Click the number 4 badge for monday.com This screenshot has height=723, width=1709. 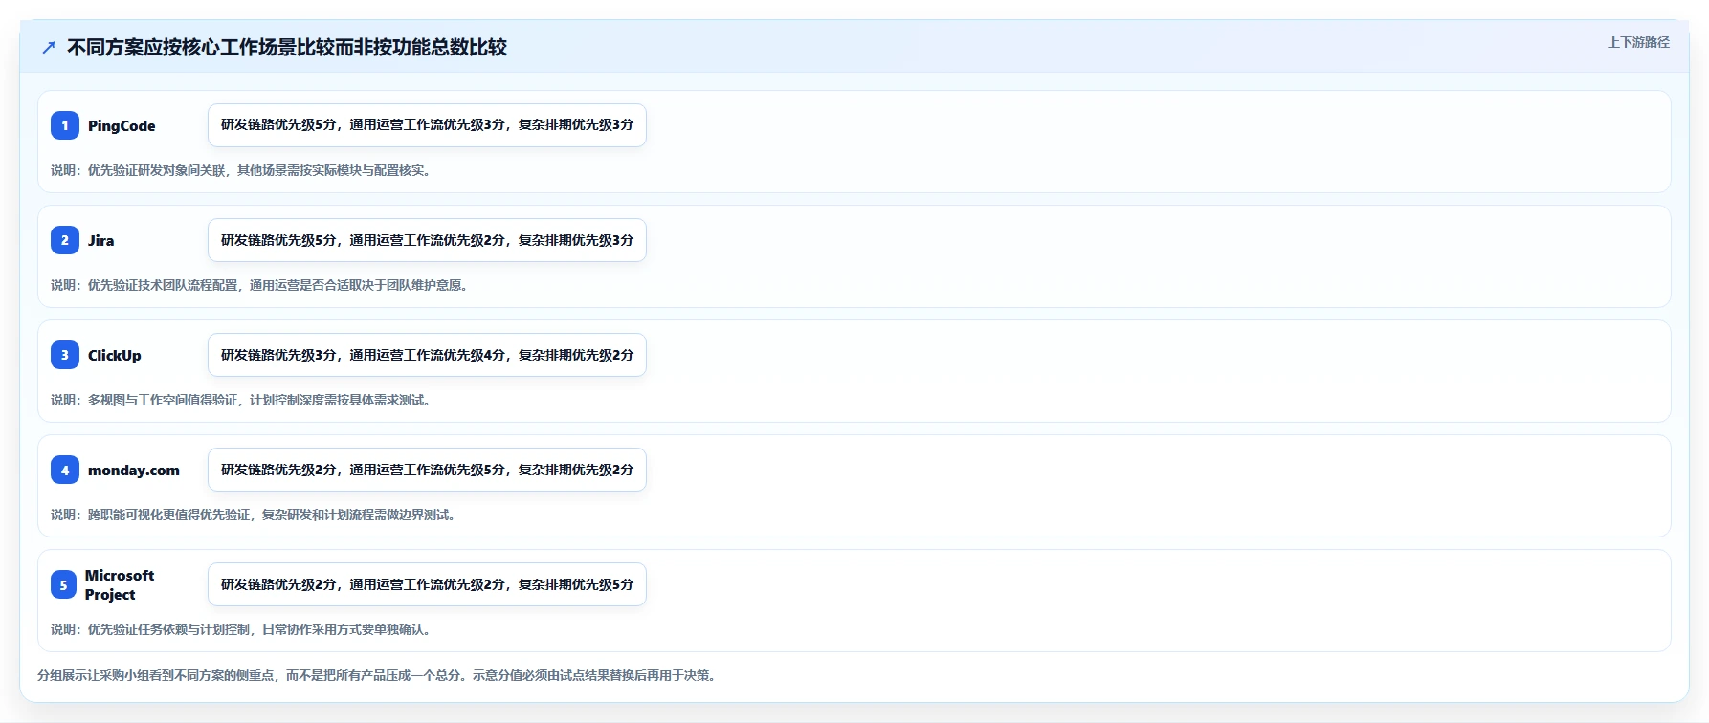tap(65, 470)
